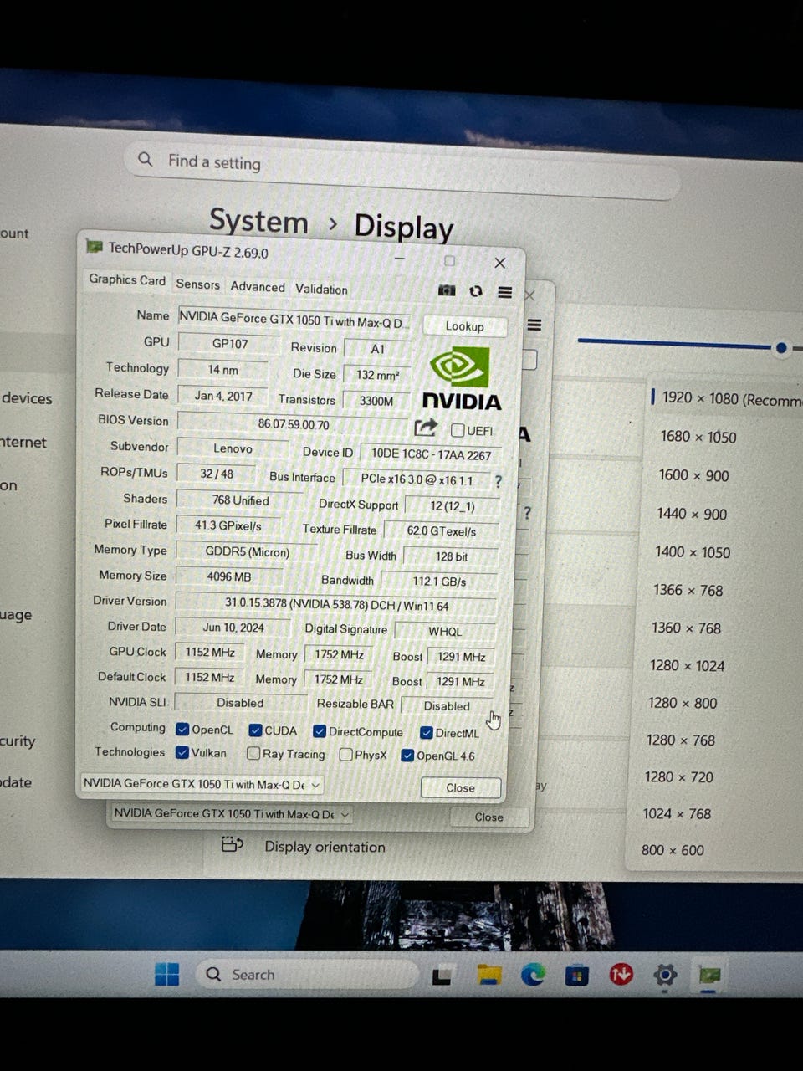Select 1024 × 768 resolution option
Viewport: 803px width, 1071px height.
[x=676, y=813]
